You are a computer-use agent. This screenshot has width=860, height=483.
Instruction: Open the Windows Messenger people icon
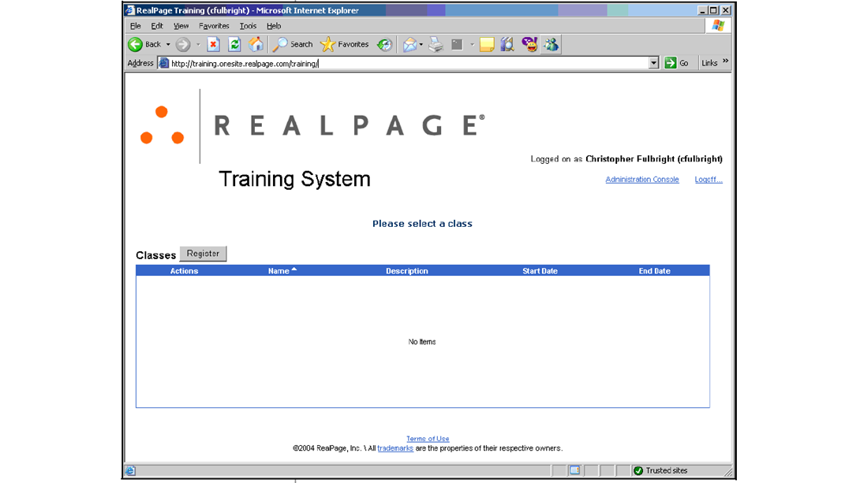coord(552,44)
